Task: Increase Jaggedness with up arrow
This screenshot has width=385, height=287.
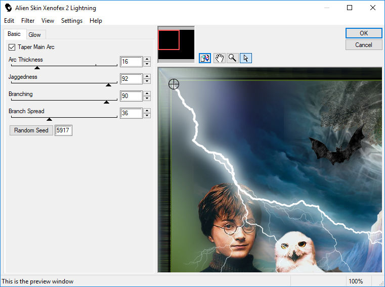Action: pos(147,76)
